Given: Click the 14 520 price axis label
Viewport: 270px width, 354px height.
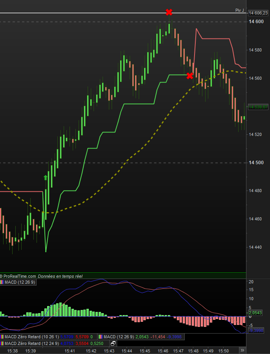Looking at the screenshot, I should coord(255,134).
